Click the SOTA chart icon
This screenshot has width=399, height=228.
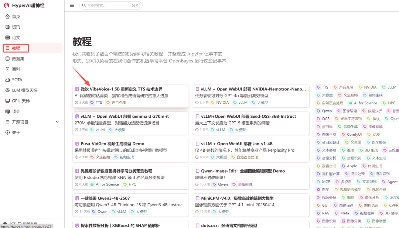8,80
